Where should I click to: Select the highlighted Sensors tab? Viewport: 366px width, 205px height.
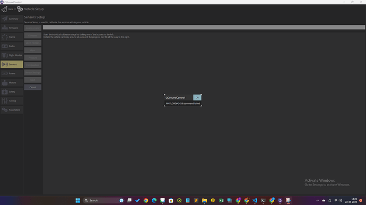12,64
